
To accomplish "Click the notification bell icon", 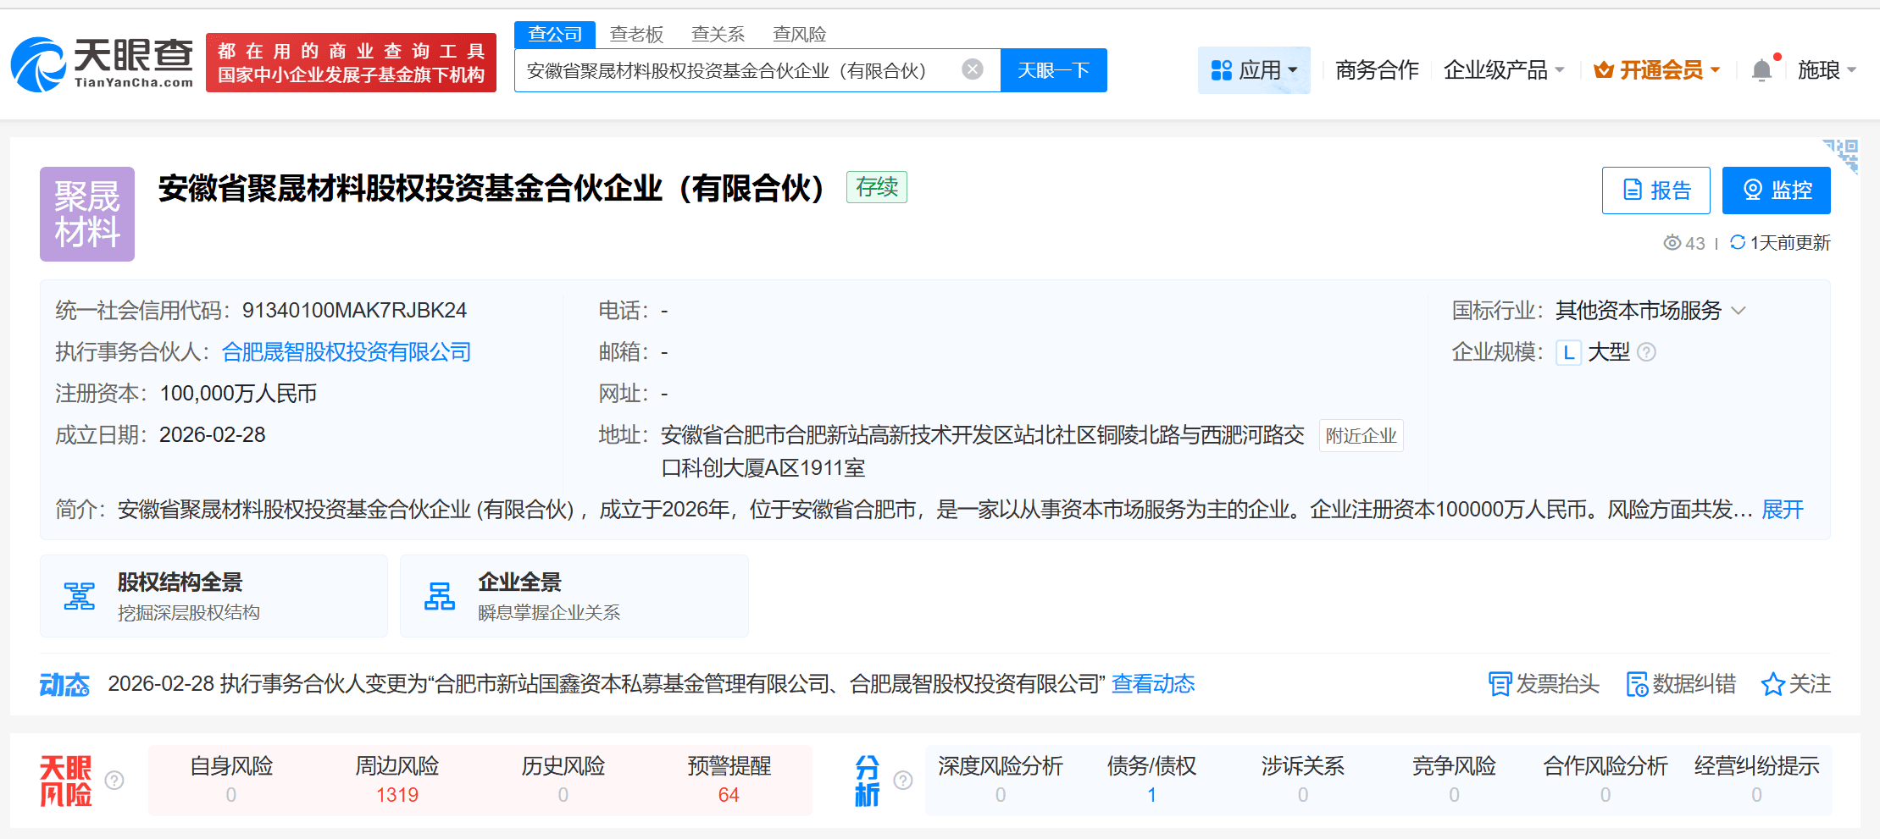I will pos(1761,69).
